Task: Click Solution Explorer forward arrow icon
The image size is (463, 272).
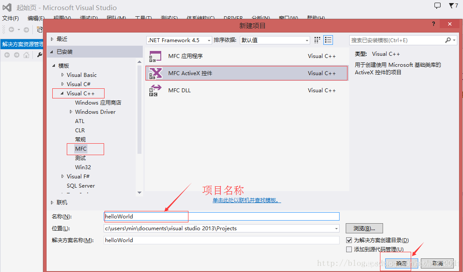Action: [17, 55]
